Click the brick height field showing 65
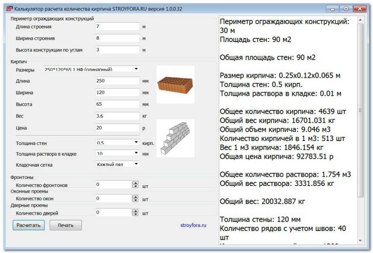This screenshot has width=373, height=253. pos(117,104)
